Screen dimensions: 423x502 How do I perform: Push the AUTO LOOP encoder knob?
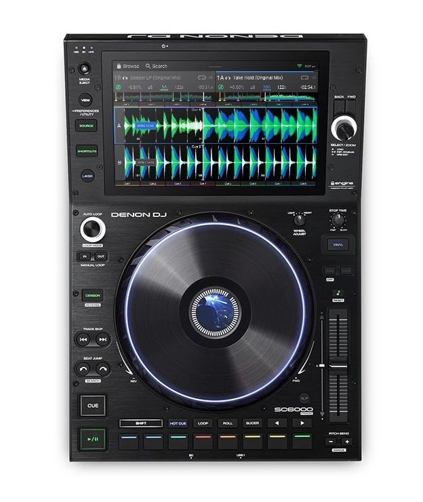coord(92,229)
